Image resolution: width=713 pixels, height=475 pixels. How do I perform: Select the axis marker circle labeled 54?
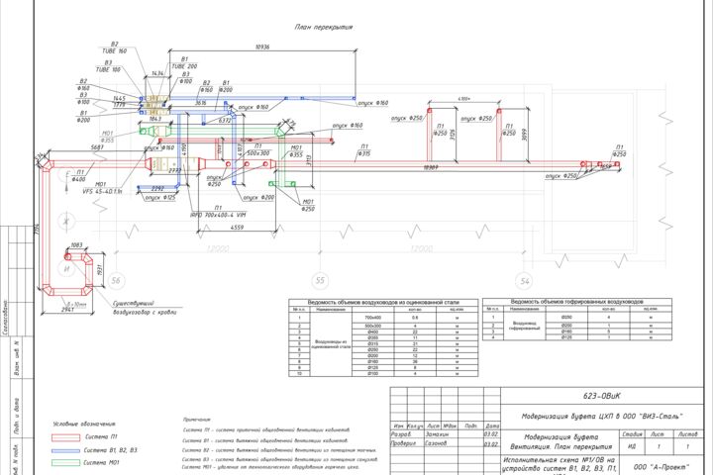coord(525,281)
